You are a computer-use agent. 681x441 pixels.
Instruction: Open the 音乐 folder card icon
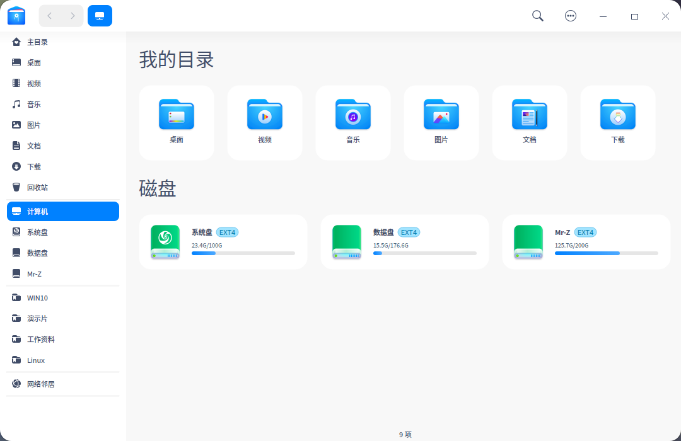[x=353, y=115]
